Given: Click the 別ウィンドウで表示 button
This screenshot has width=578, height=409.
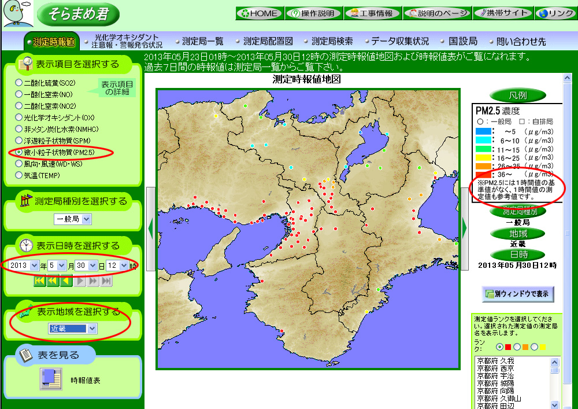Looking at the screenshot, I should (518, 294).
